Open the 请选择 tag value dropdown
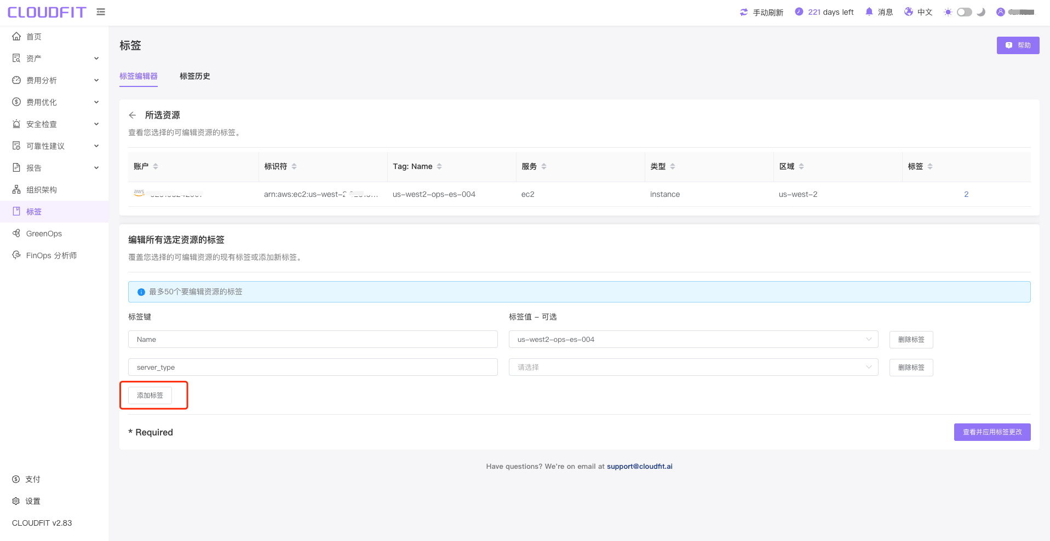Image resolution: width=1050 pixels, height=541 pixels. pyautogui.click(x=693, y=367)
